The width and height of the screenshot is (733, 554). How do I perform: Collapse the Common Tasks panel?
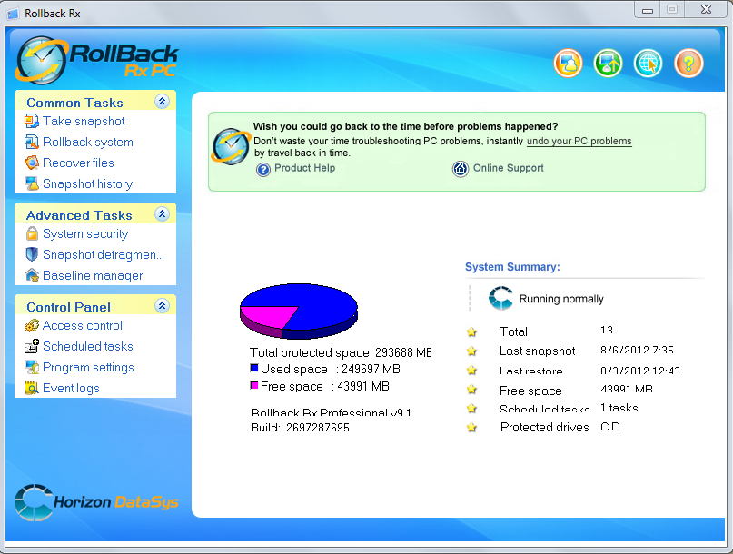(162, 101)
